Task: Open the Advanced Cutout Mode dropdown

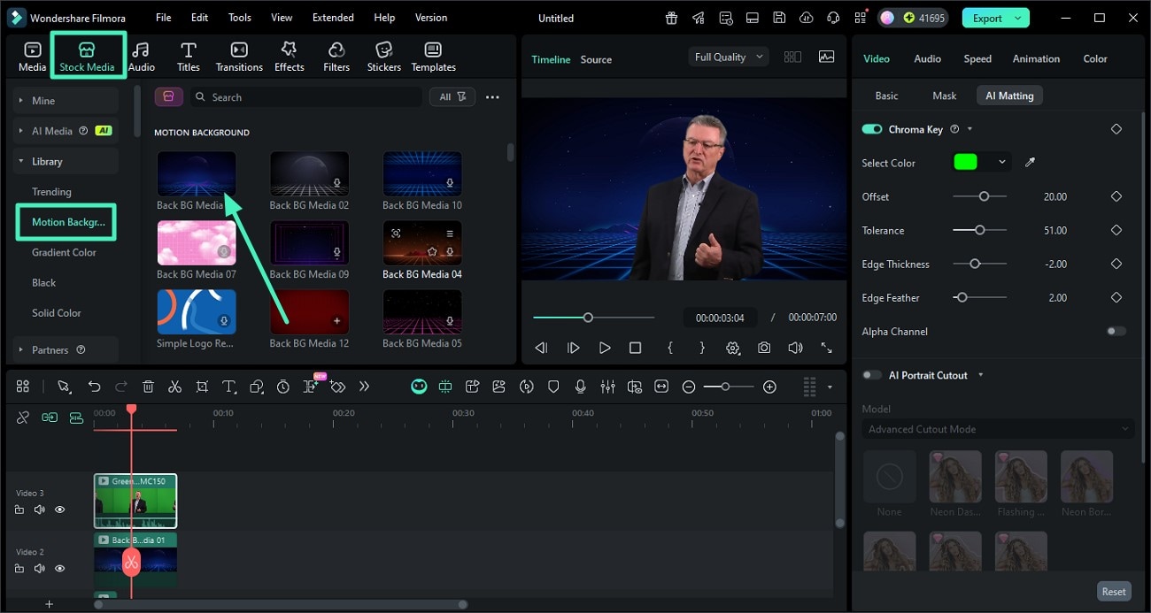Action: [998, 429]
